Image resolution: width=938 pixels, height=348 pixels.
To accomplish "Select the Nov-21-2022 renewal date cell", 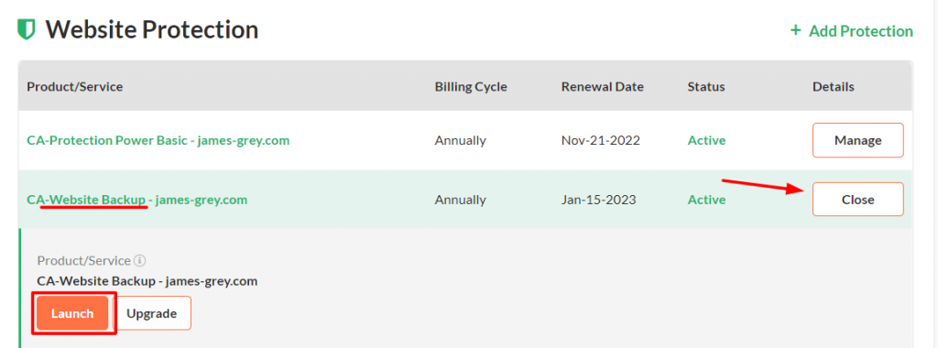I will click(601, 141).
